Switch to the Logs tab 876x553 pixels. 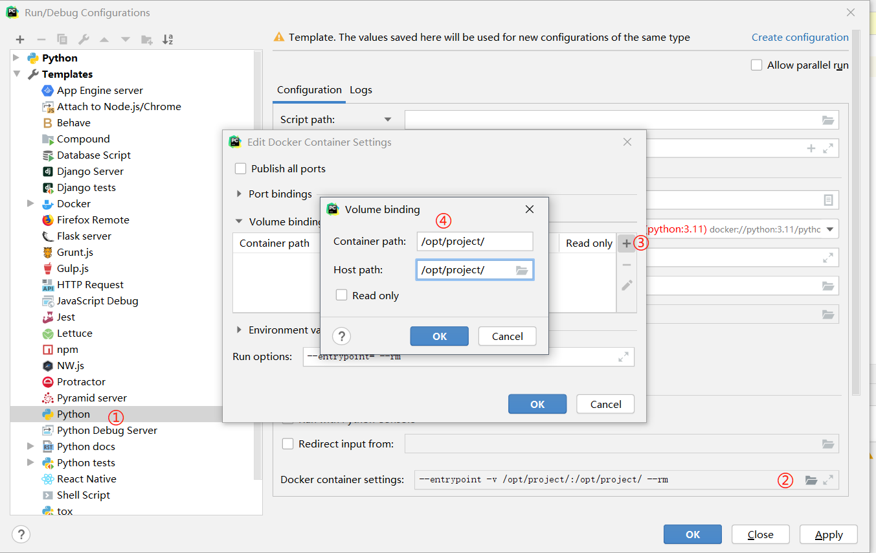click(361, 90)
